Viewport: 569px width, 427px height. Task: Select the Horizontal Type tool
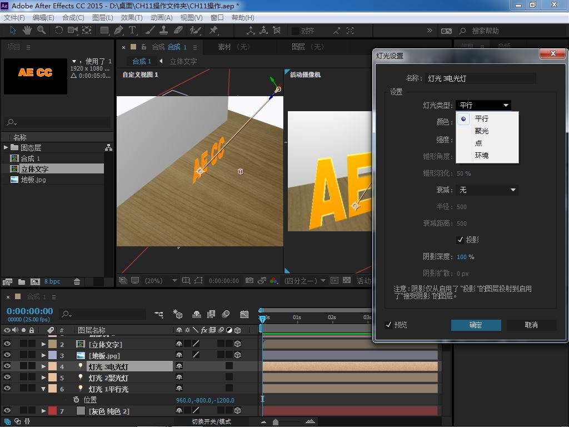point(132,31)
